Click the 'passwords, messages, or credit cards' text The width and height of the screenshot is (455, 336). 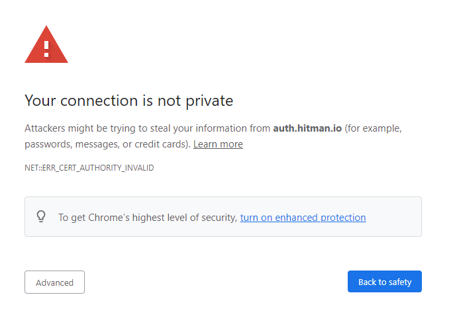(x=107, y=144)
